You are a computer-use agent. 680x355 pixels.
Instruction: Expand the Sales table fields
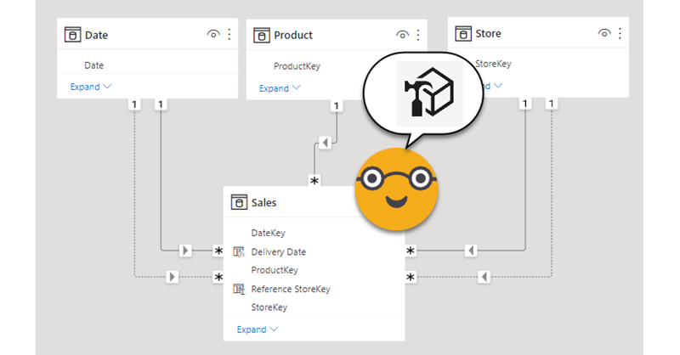click(257, 330)
